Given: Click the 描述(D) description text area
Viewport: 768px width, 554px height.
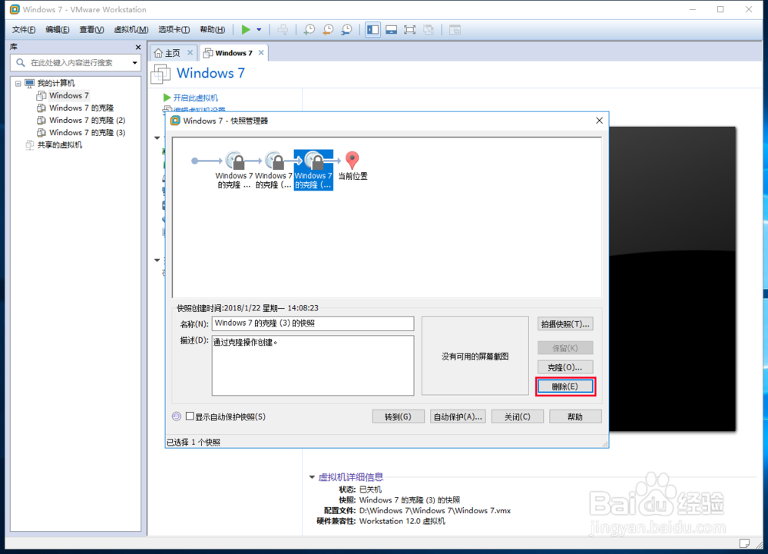Looking at the screenshot, I should pos(313,366).
